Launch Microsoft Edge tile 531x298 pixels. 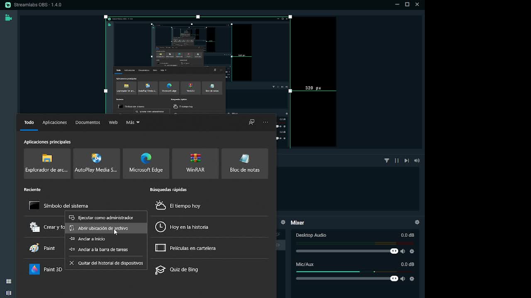pyautogui.click(x=146, y=163)
